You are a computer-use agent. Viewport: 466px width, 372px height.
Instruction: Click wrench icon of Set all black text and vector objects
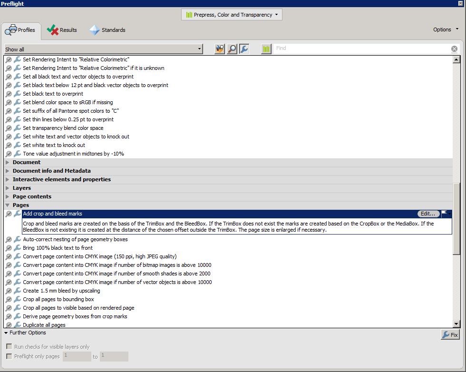(x=18, y=77)
